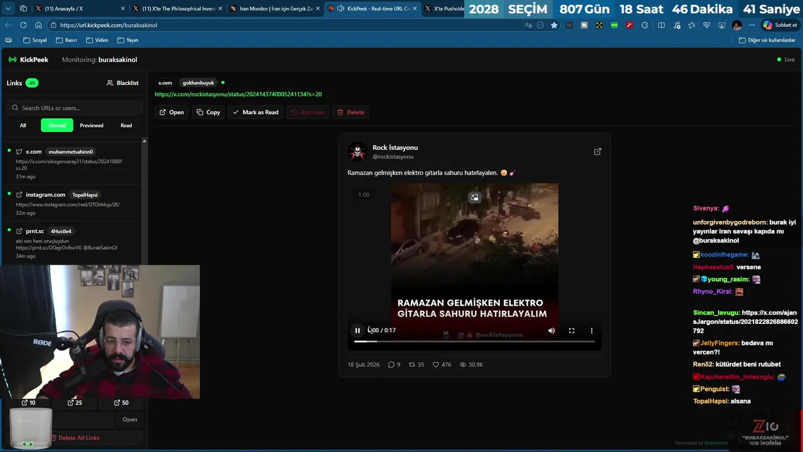Select the Read filter tab
Screen dimensions: 803x452
[x=126, y=126]
